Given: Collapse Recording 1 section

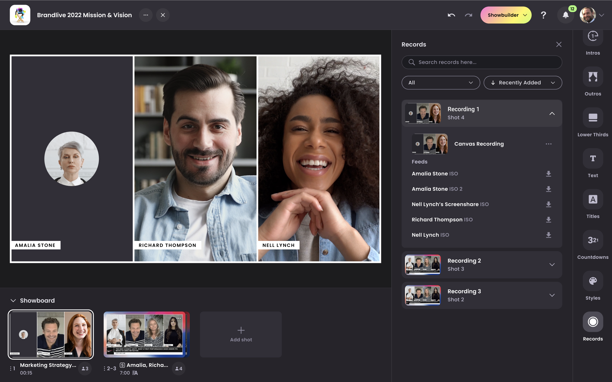Looking at the screenshot, I should (552, 113).
